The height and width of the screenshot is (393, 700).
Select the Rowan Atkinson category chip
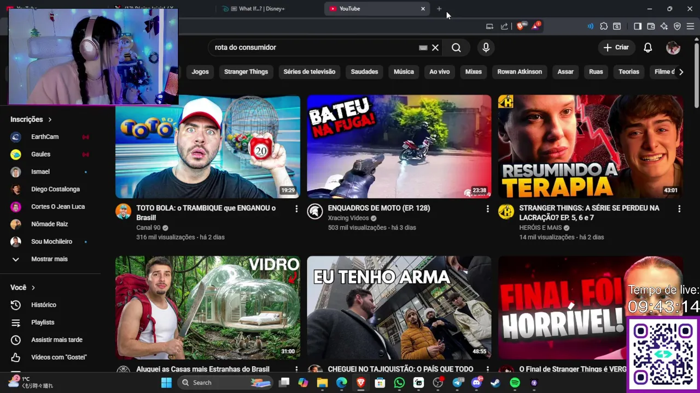tap(520, 72)
